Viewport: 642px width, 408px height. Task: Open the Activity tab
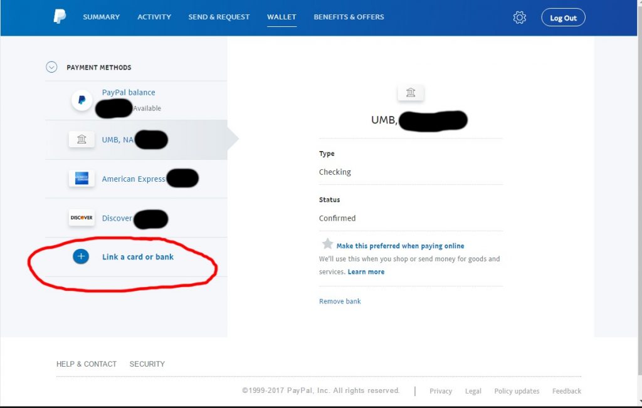pos(154,17)
